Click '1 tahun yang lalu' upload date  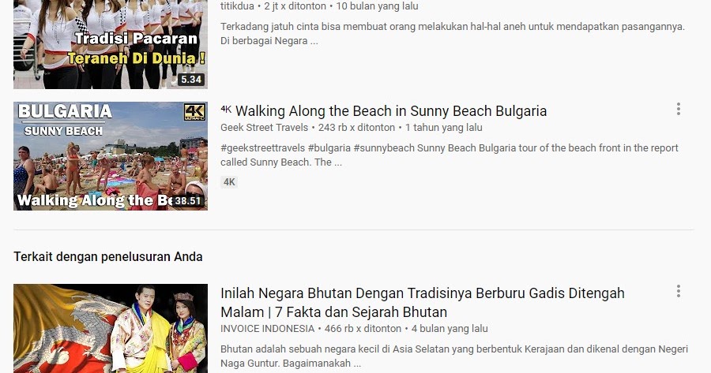pyautogui.click(x=443, y=128)
